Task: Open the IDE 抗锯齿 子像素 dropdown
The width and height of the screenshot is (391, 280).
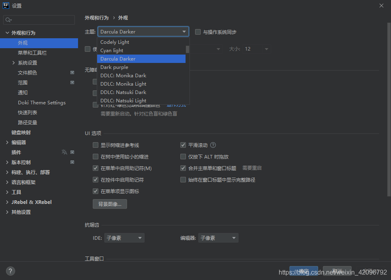Action: pos(124,237)
